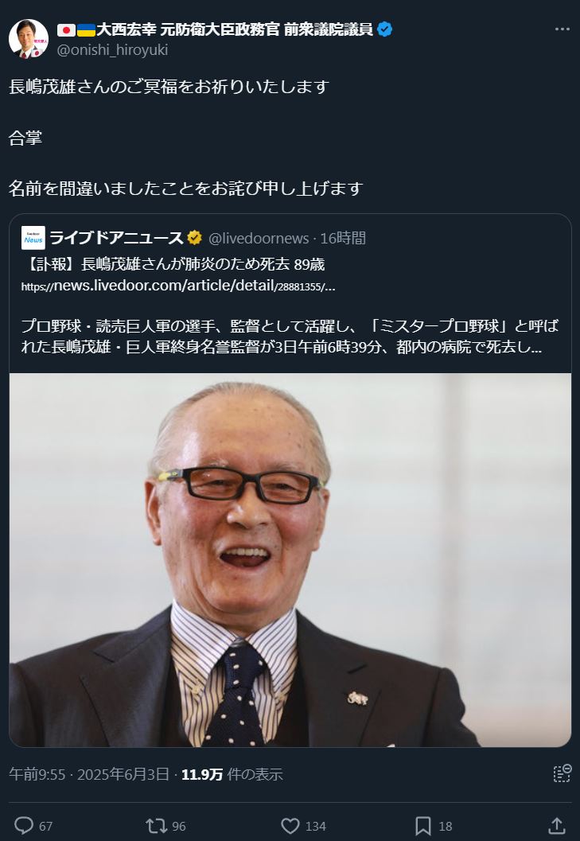Image resolution: width=580 pixels, height=841 pixels.
Task: Open quoted tweet text about 長嶋茂雄 obituary
Action: pyautogui.click(x=290, y=306)
